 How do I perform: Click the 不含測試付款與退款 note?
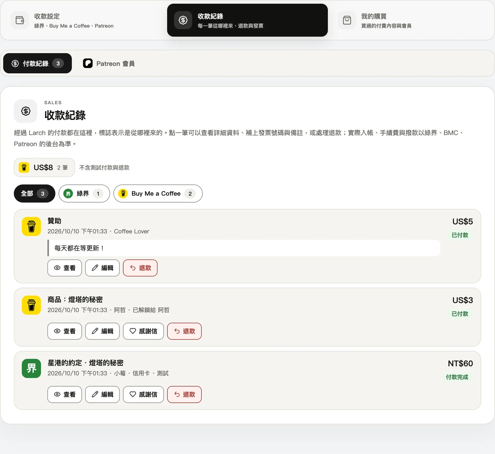(x=104, y=168)
